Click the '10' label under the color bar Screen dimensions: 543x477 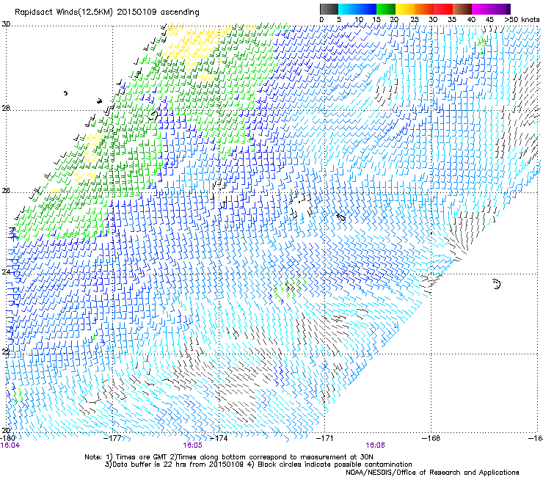pos(359,19)
